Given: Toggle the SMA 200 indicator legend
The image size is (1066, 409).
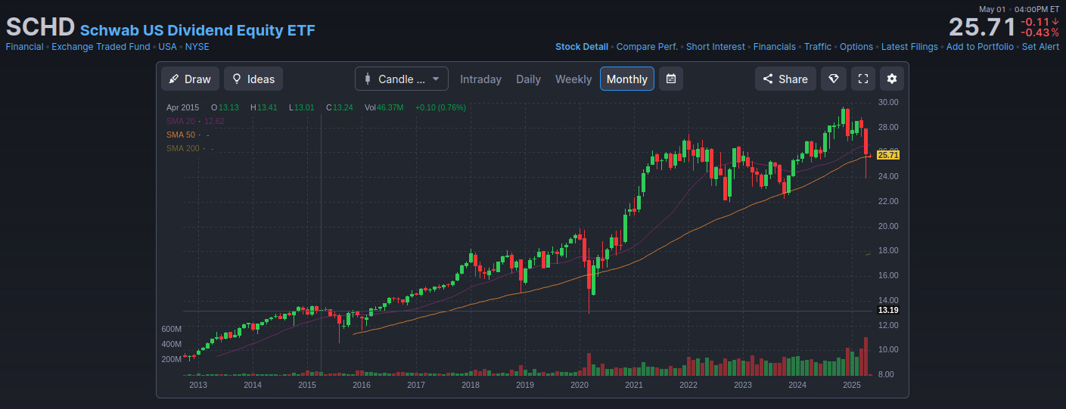Looking at the screenshot, I should (x=182, y=148).
